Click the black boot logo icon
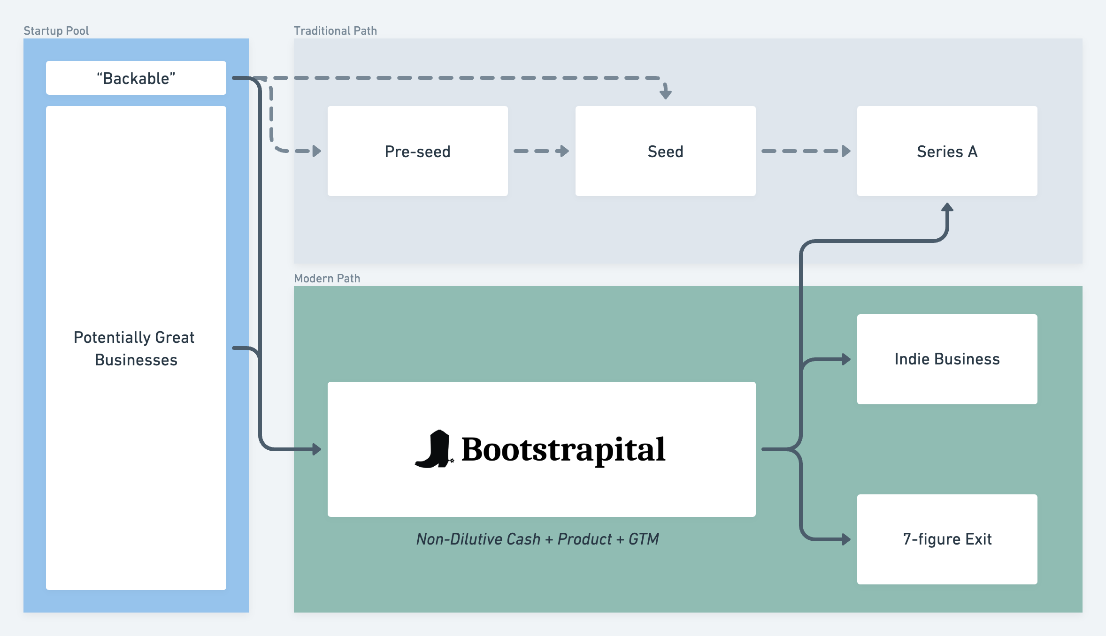This screenshot has height=636, width=1106. (x=434, y=449)
